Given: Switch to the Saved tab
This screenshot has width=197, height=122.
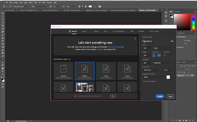Looking at the screenshot, I should point(84,31).
